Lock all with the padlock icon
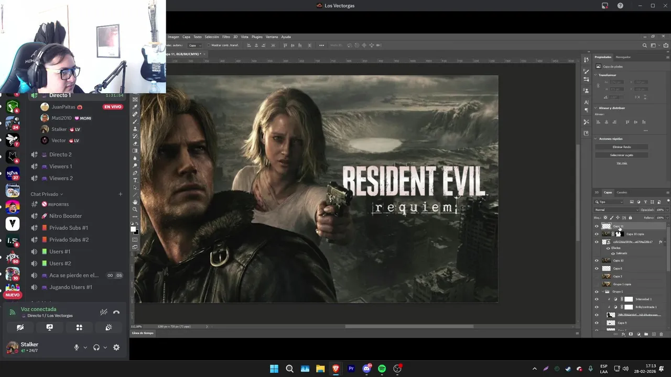 point(630,217)
